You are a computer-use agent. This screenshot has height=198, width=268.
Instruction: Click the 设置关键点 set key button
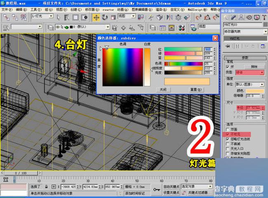(171, 193)
